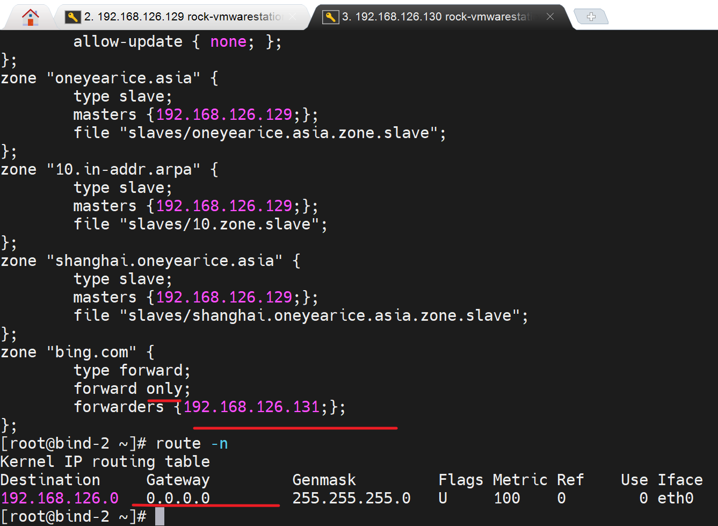The height and width of the screenshot is (526, 718).
Task: Click the 'Flags' column header
Action: click(x=461, y=480)
